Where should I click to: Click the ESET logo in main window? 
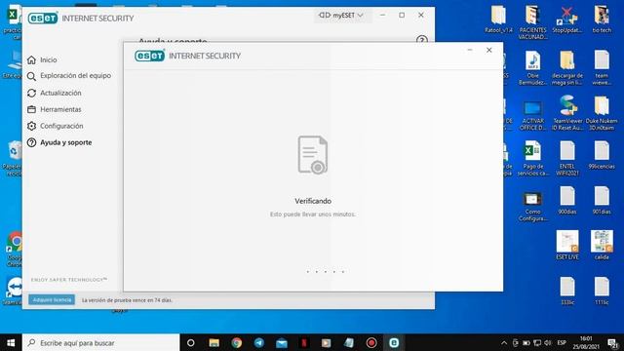(43, 18)
